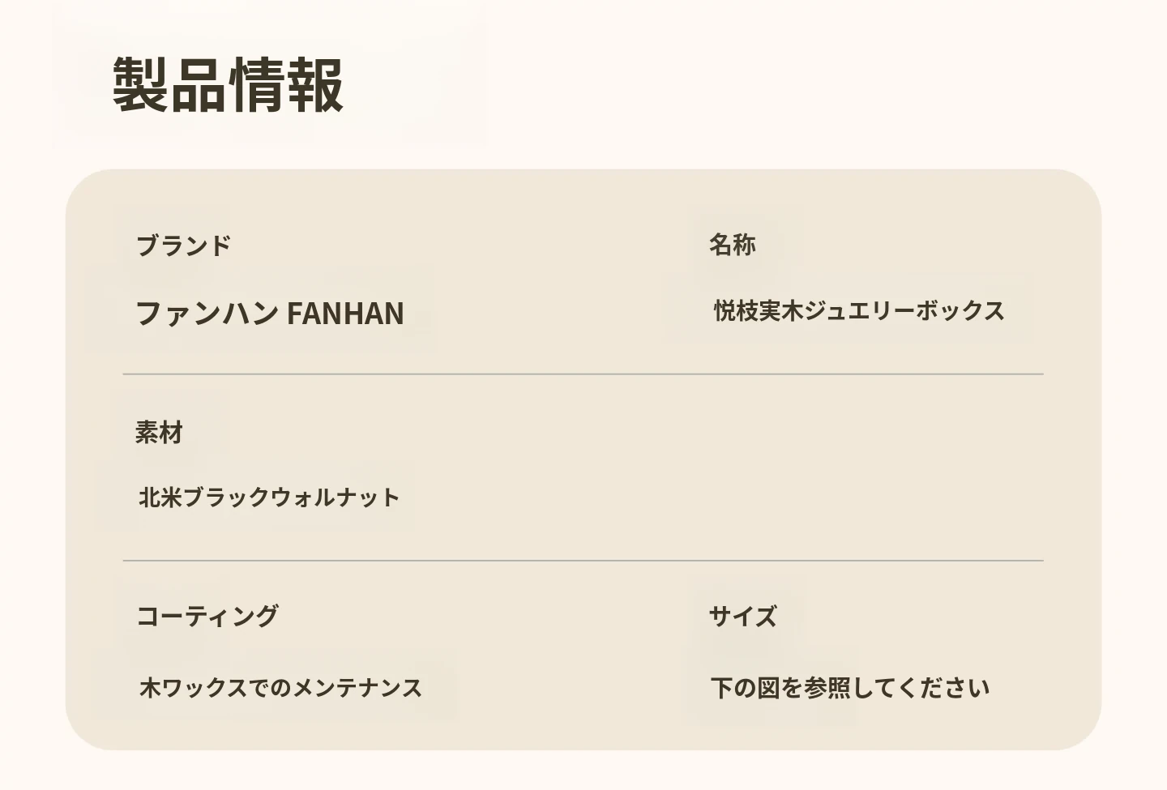Click the divider line above the コーティング row

(583, 561)
